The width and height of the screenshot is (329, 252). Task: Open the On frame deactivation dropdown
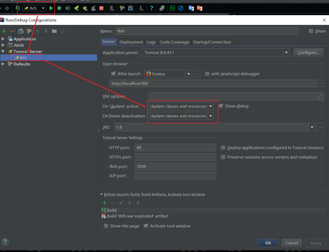pos(210,116)
